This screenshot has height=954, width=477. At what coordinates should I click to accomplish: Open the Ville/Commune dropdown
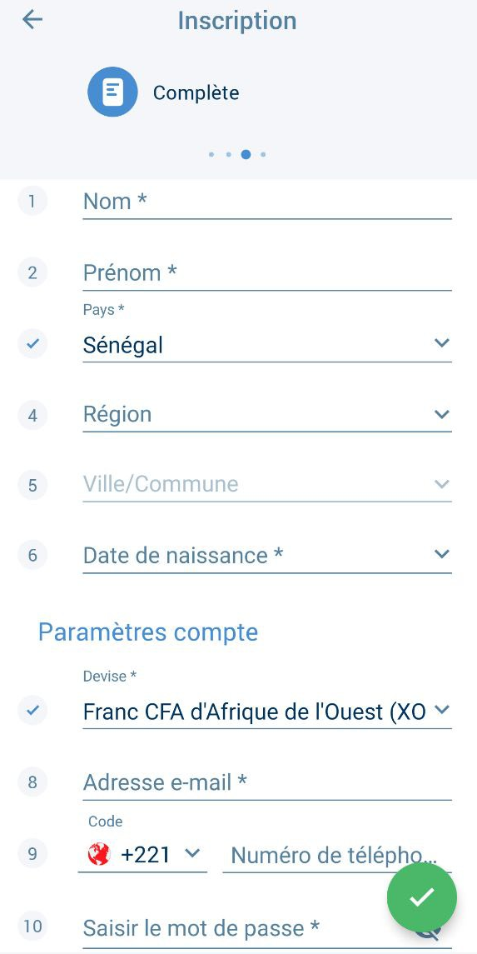click(267, 485)
